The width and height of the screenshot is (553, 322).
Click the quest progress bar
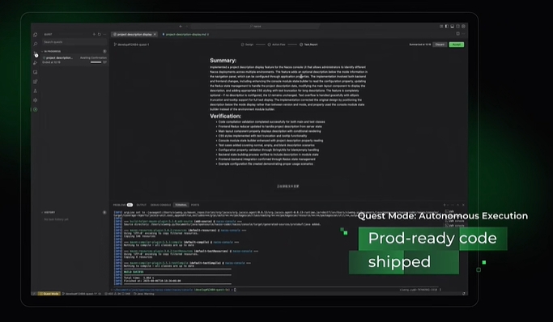point(96,62)
